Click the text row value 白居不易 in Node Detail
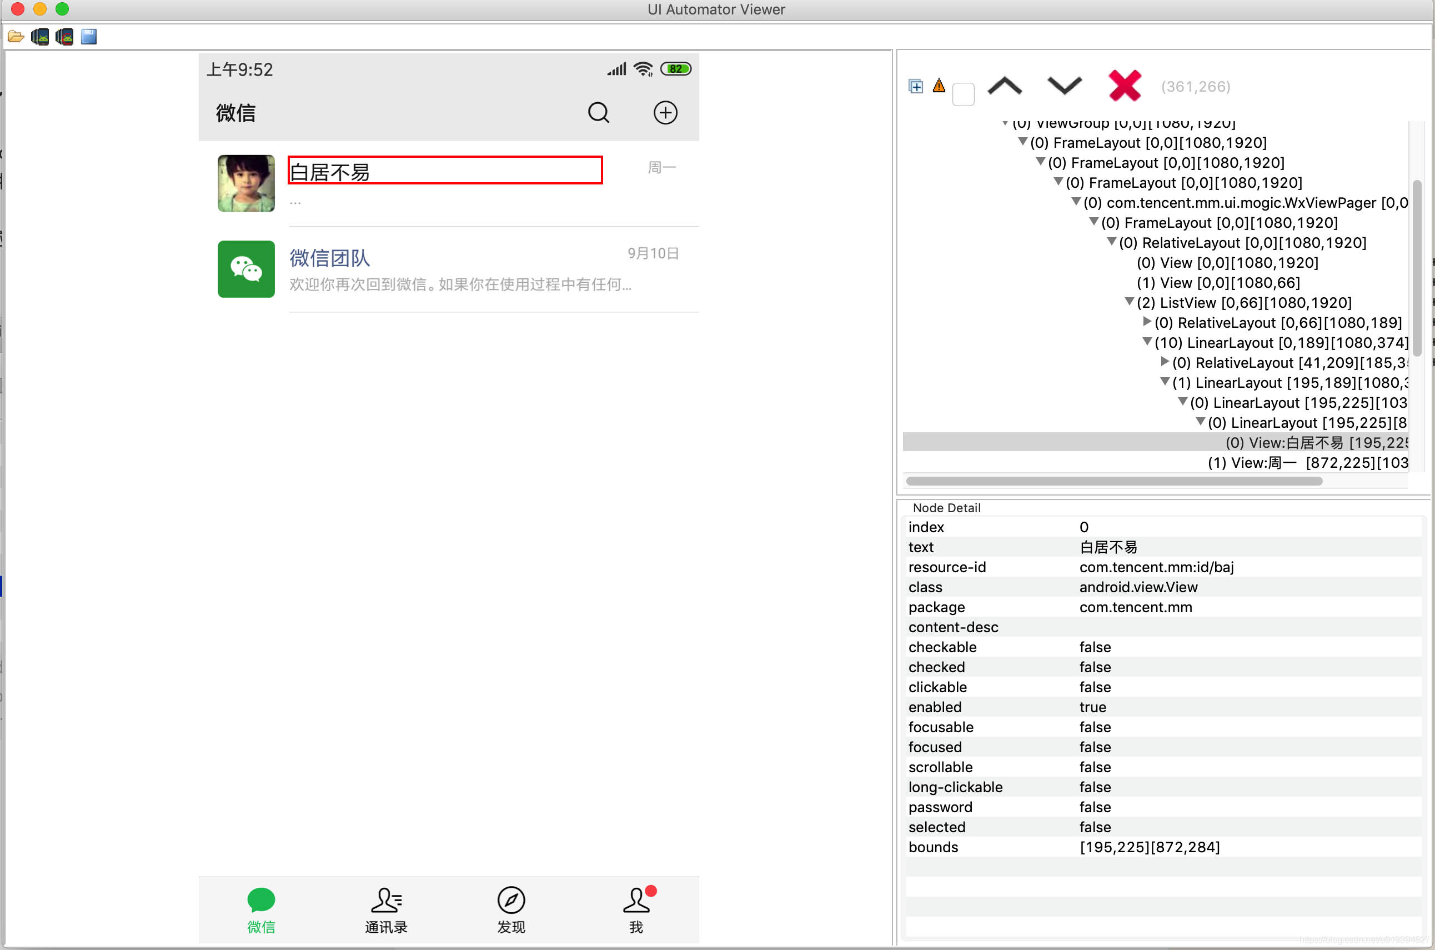Screen dimensions: 1435x950 [x=1108, y=547]
